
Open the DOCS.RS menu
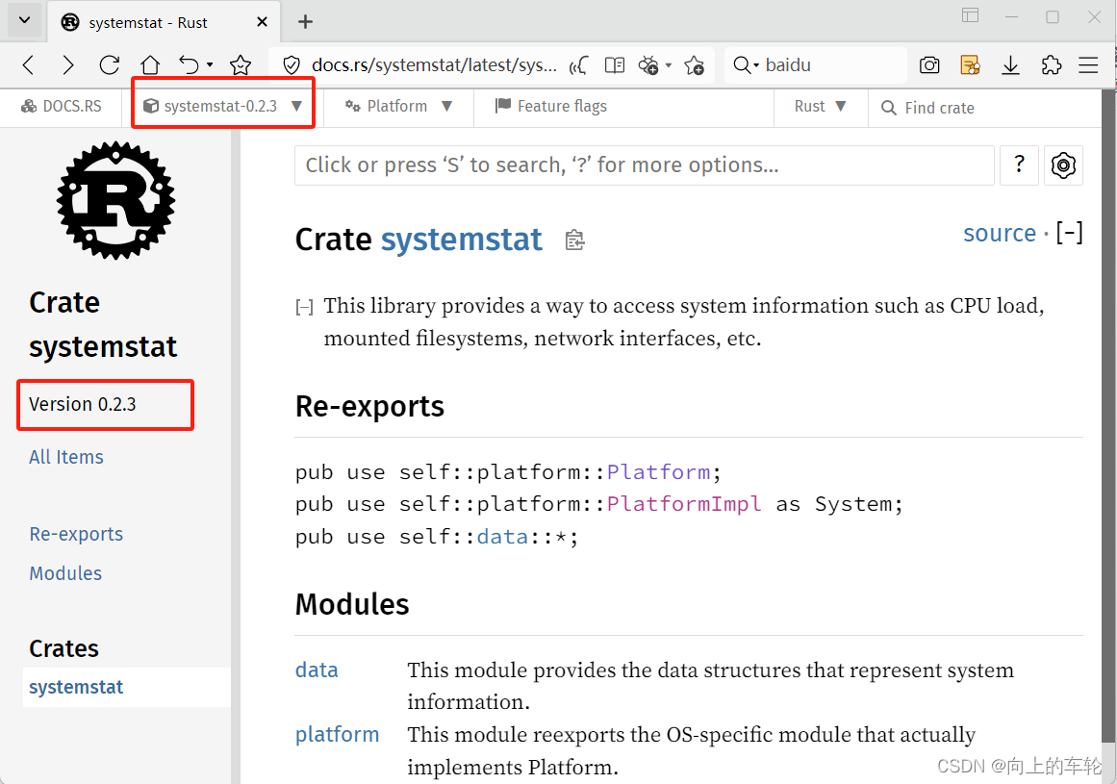pyautogui.click(x=62, y=107)
